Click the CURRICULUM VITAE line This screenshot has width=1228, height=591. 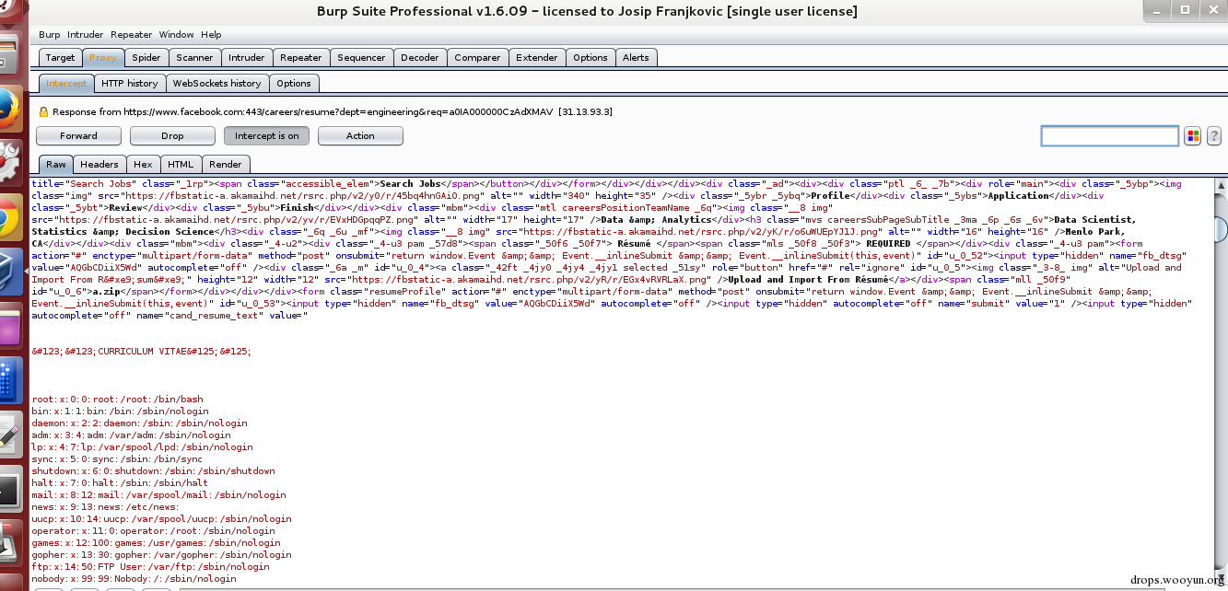coord(141,352)
